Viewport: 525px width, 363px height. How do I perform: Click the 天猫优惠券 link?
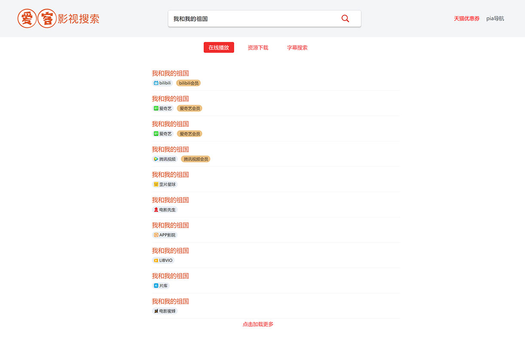pos(467,18)
